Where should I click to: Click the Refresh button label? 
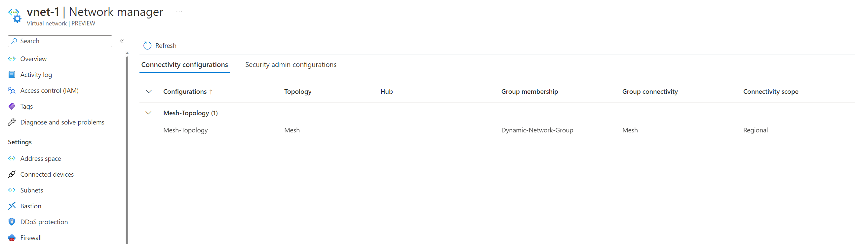(x=166, y=46)
